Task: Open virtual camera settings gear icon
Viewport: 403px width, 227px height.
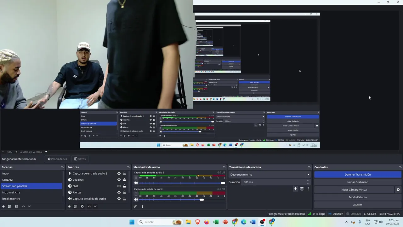Action: (398, 190)
